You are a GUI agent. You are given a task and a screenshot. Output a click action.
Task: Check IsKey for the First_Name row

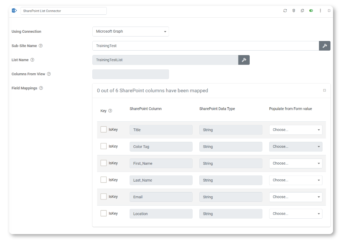[104, 163]
